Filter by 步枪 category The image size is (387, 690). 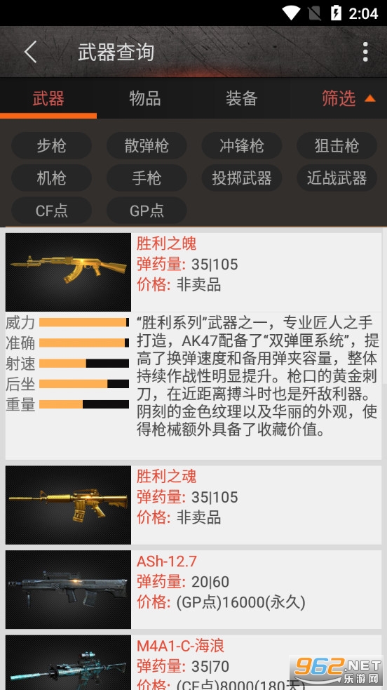coord(51,146)
